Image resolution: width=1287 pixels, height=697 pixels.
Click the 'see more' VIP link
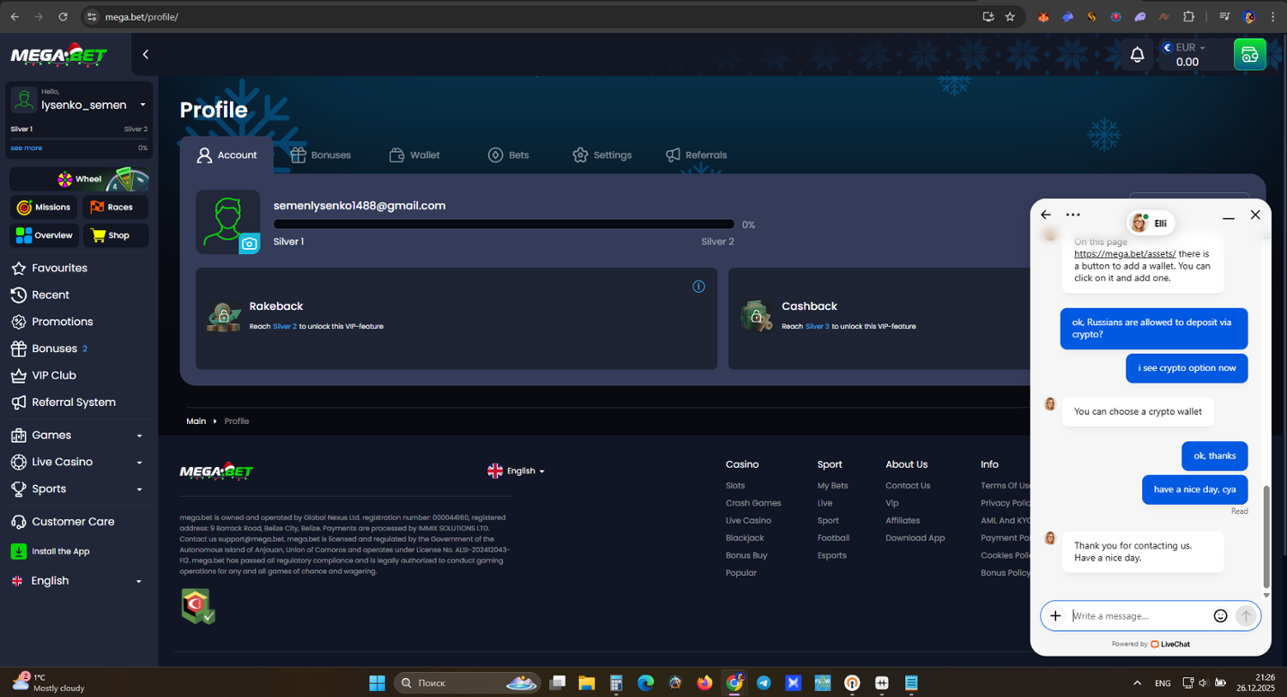point(26,148)
